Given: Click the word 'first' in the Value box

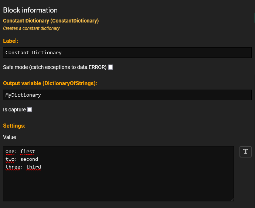Looking at the screenshot, I should (28, 152).
